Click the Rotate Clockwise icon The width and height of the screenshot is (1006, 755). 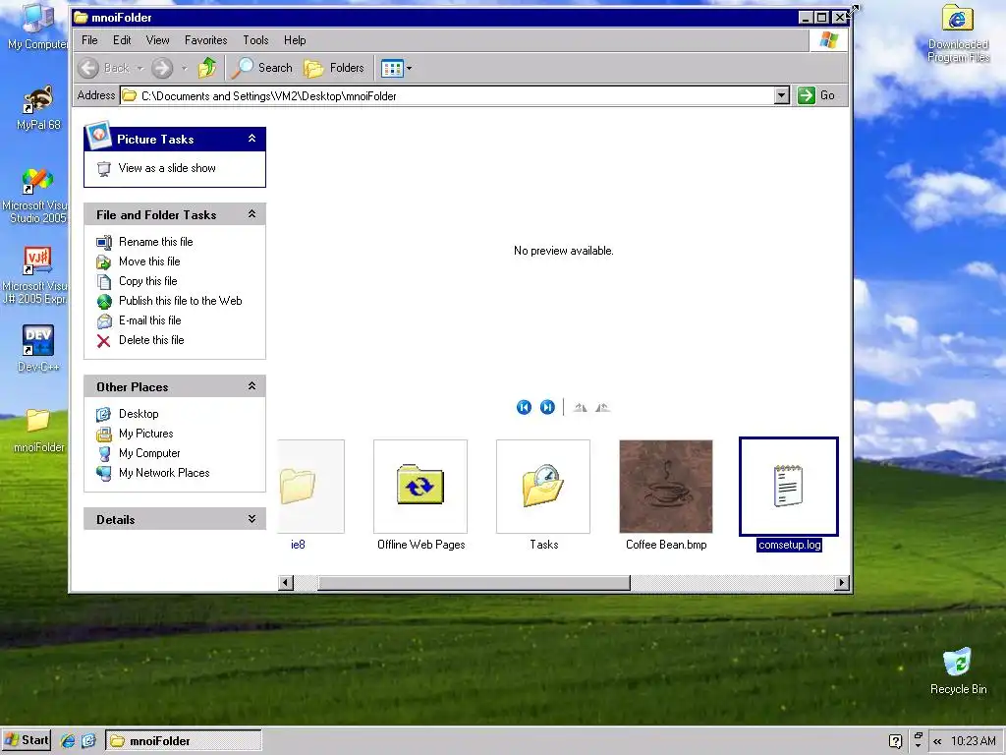tap(581, 407)
